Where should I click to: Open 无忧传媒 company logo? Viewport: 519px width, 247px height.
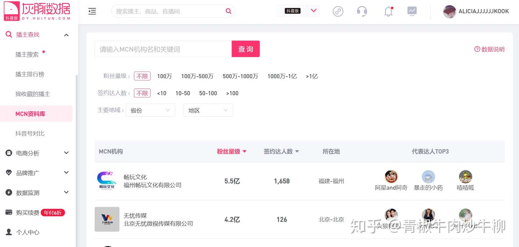pos(107,219)
